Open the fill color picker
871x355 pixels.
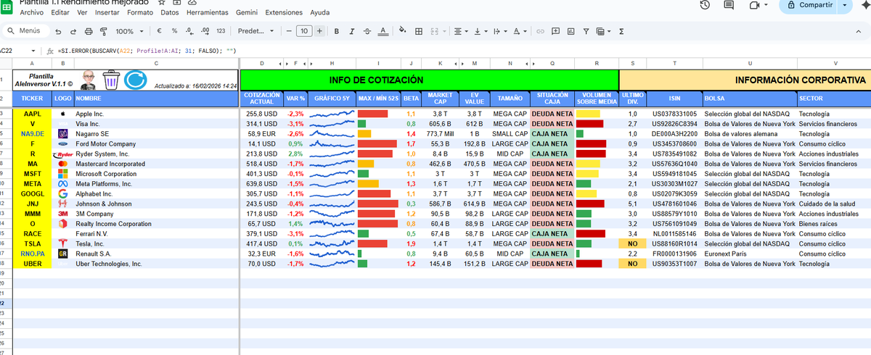click(x=404, y=31)
